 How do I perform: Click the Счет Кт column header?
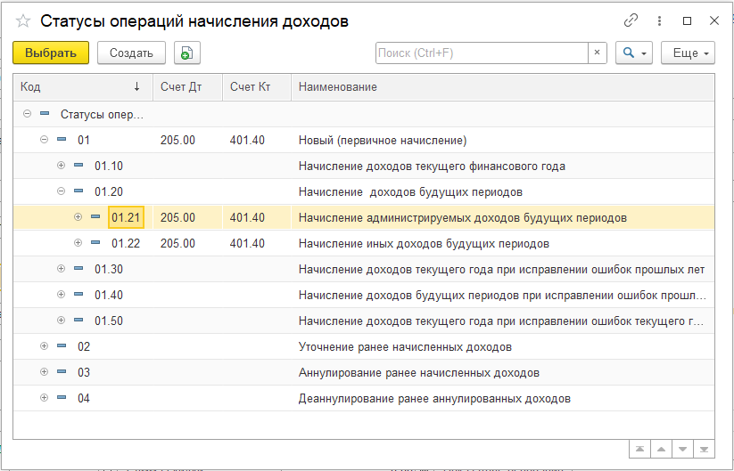pos(257,87)
